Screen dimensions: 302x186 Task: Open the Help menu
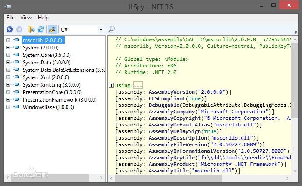click(43, 18)
